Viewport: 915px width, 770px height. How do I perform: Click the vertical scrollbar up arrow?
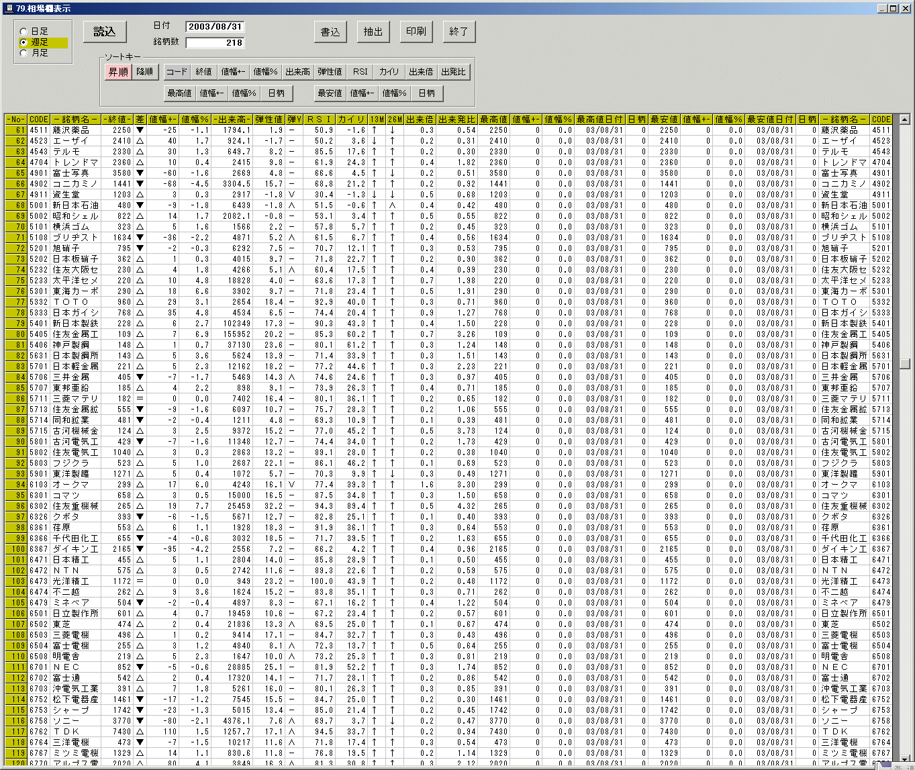click(x=904, y=119)
